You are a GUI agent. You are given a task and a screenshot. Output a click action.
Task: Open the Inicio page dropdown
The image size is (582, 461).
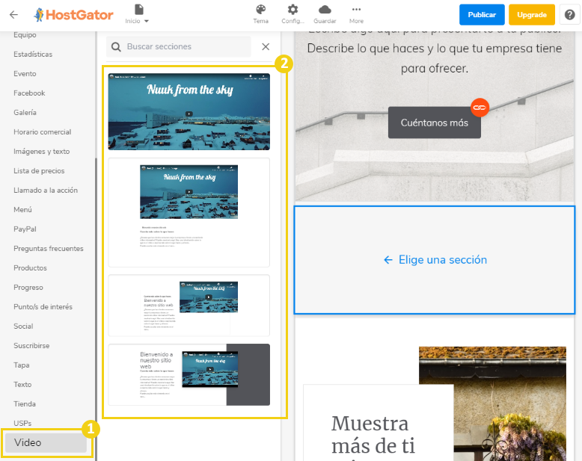point(137,15)
